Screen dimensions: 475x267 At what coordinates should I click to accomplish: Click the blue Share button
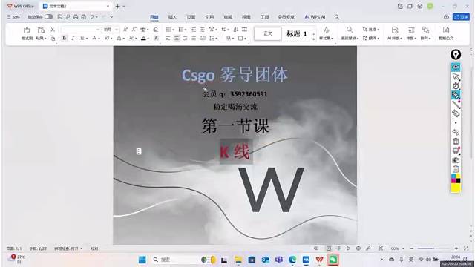pos(461,17)
